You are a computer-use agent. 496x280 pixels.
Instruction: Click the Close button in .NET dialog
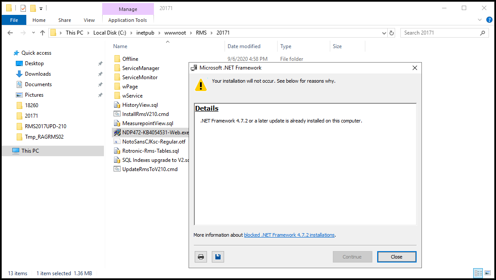pyautogui.click(x=397, y=257)
